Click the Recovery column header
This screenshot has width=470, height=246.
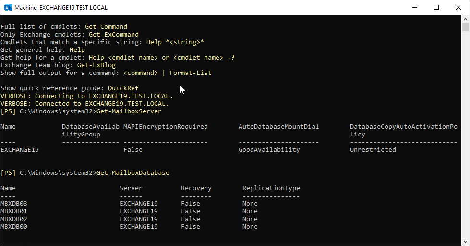pos(196,188)
